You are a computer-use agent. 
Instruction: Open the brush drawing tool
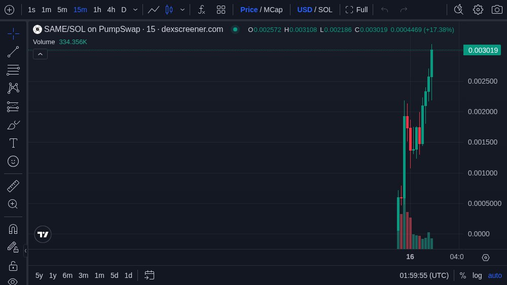tap(13, 125)
